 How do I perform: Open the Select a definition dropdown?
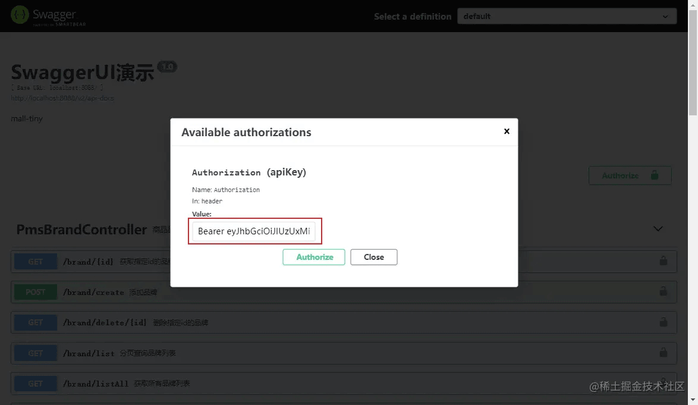[x=567, y=17]
